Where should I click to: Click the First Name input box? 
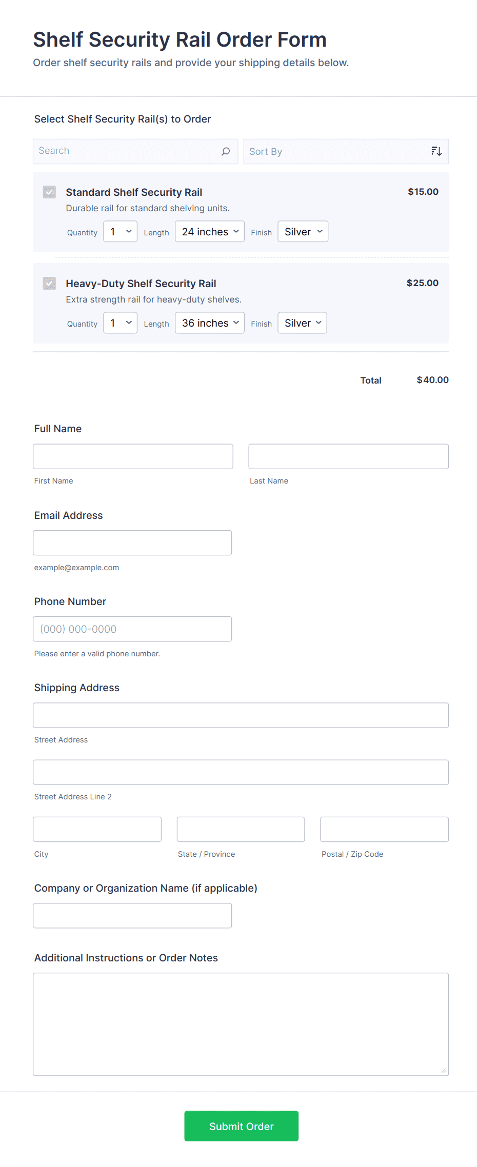coord(132,456)
